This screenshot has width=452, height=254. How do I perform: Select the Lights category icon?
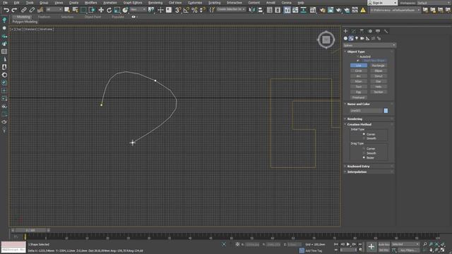click(357, 38)
